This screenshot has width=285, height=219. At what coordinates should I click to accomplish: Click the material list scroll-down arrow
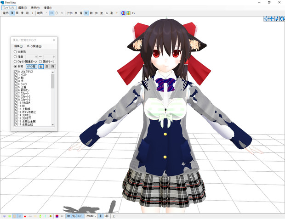[x=53, y=124]
